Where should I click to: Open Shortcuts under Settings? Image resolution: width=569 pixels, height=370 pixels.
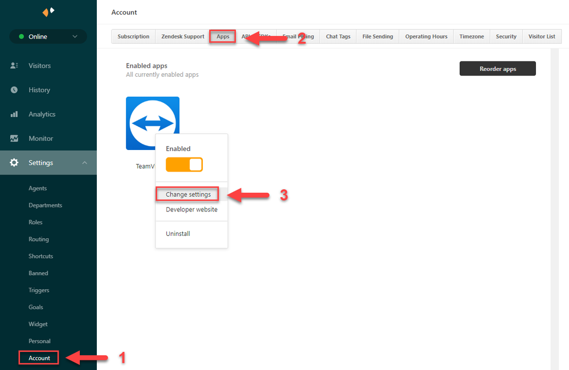(40, 256)
